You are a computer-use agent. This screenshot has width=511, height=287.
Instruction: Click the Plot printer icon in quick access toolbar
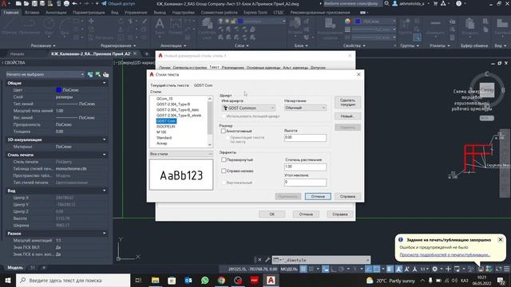pyautogui.click(x=66, y=3)
